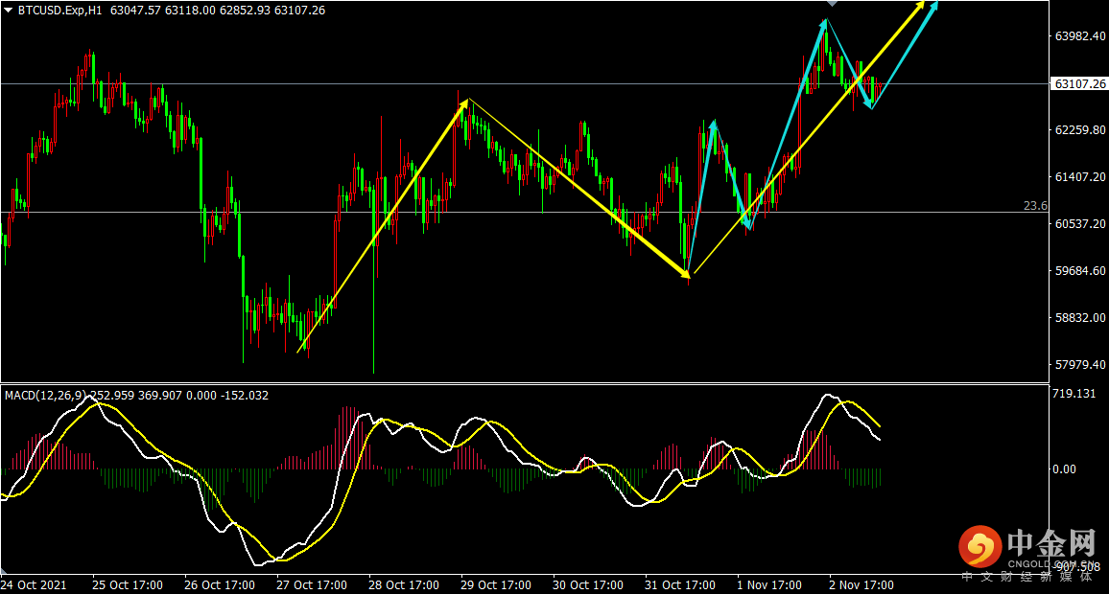This screenshot has height=594, width=1109.
Task: Click the 0.00 MACD zero level label
Action: 1065,469
